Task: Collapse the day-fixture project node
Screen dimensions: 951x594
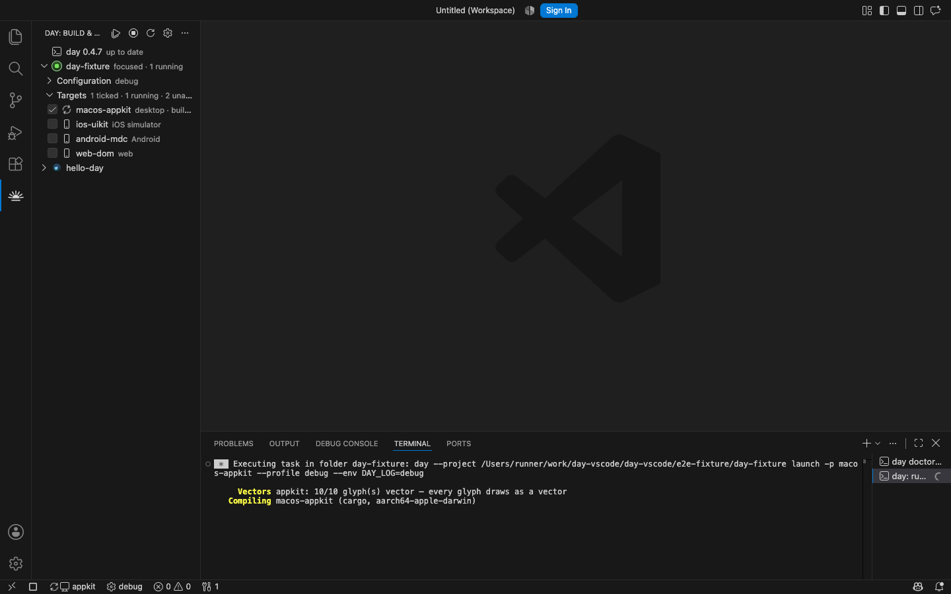Action: point(44,66)
